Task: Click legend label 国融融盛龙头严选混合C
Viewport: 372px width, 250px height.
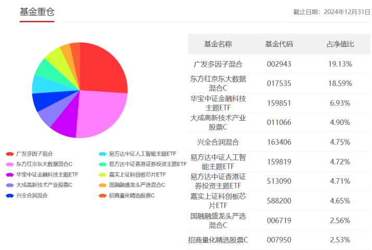Action: 137,185
